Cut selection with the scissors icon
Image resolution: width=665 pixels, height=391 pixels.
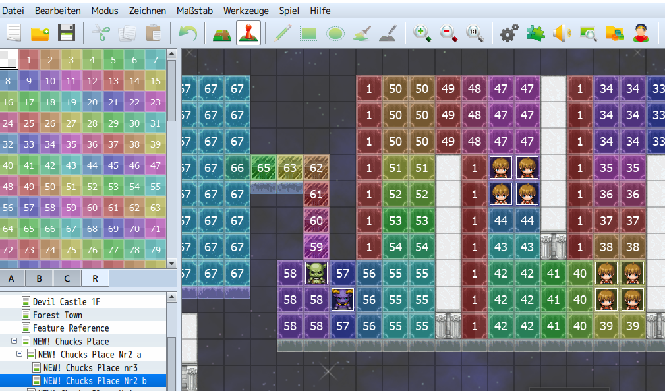[x=101, y=33]
